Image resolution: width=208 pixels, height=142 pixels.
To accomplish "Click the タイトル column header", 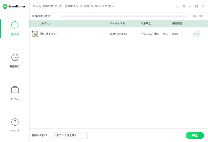I will 46,24.
